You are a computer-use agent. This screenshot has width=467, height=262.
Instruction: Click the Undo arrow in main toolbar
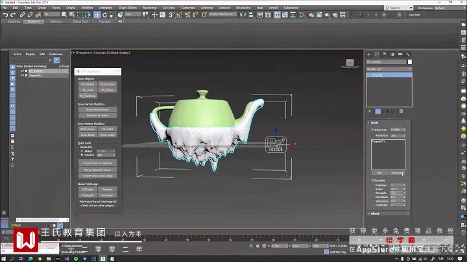(x=5, y=14)
